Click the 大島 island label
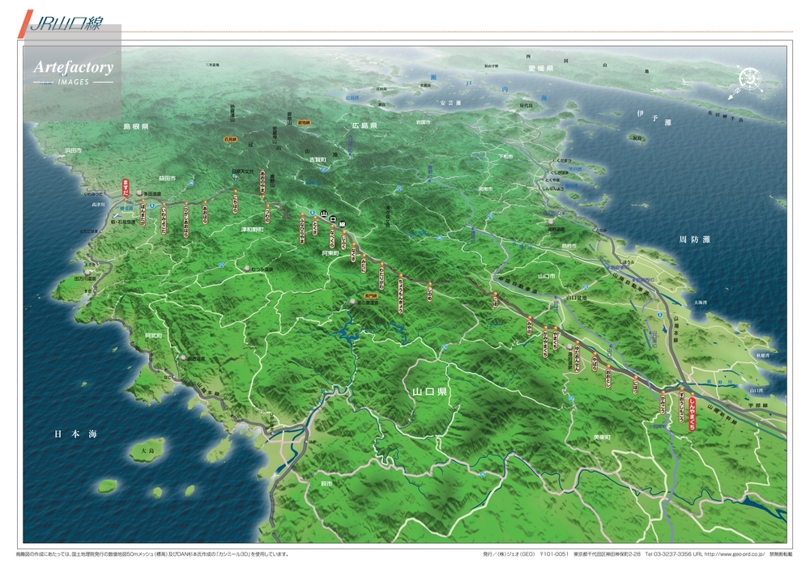Viewport: 810px width, 572px height. pyautogui.click(x=147, y=450)
